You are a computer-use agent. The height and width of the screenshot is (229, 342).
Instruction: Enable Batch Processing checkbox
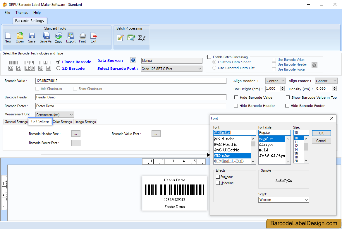(x=209, y=57)
